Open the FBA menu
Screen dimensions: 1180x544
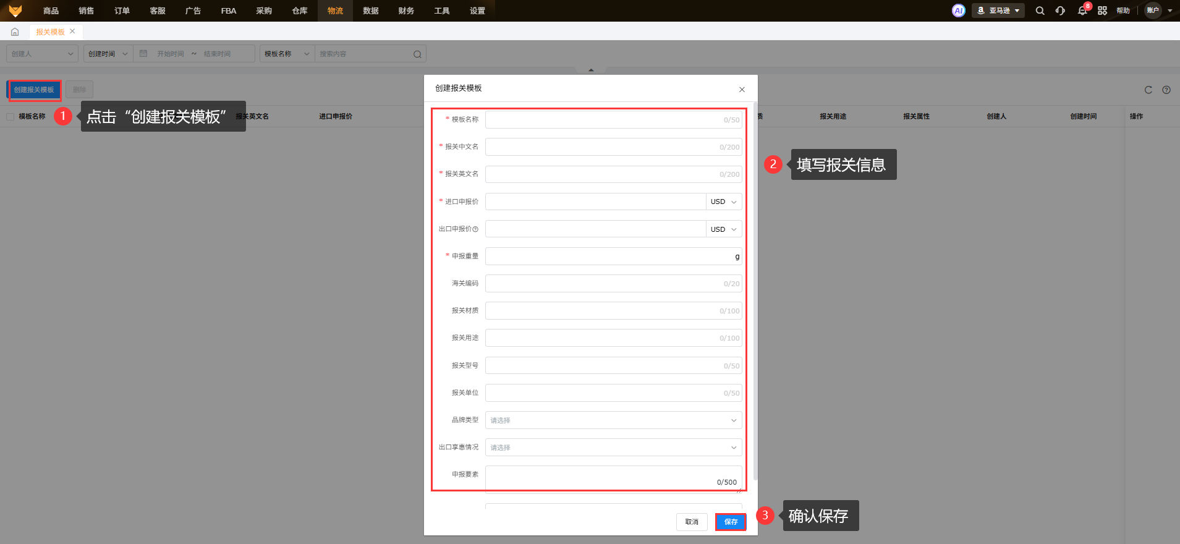point(229,11)
